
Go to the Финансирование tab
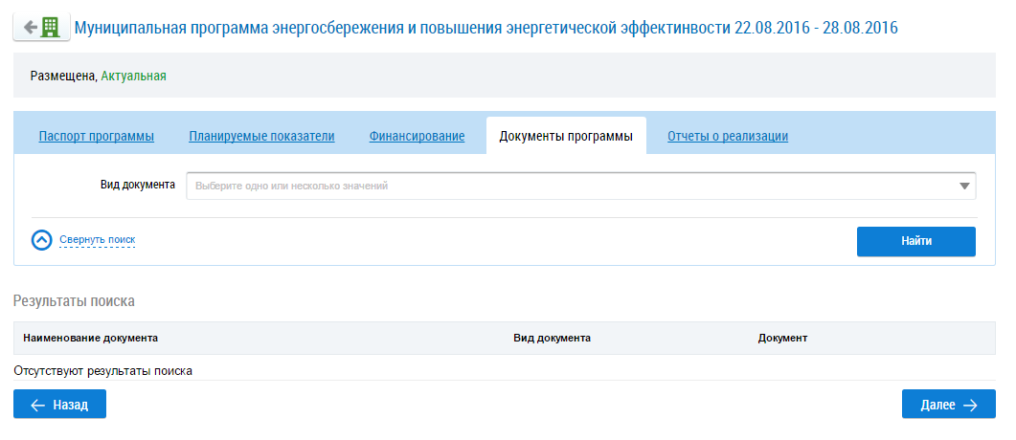pyautogui.click(x=417, y=136)
